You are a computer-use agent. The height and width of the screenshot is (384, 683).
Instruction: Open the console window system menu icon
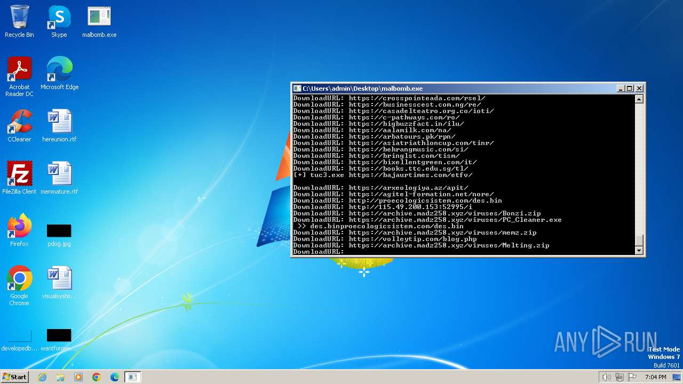click(x=298, y=89)
